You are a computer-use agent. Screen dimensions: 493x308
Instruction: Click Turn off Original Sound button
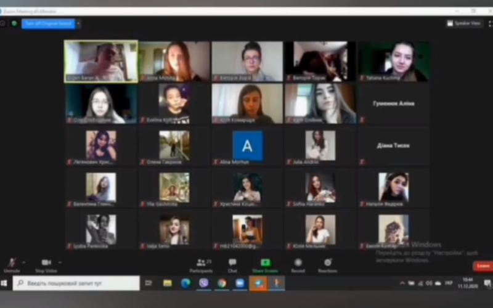point(48,23)
